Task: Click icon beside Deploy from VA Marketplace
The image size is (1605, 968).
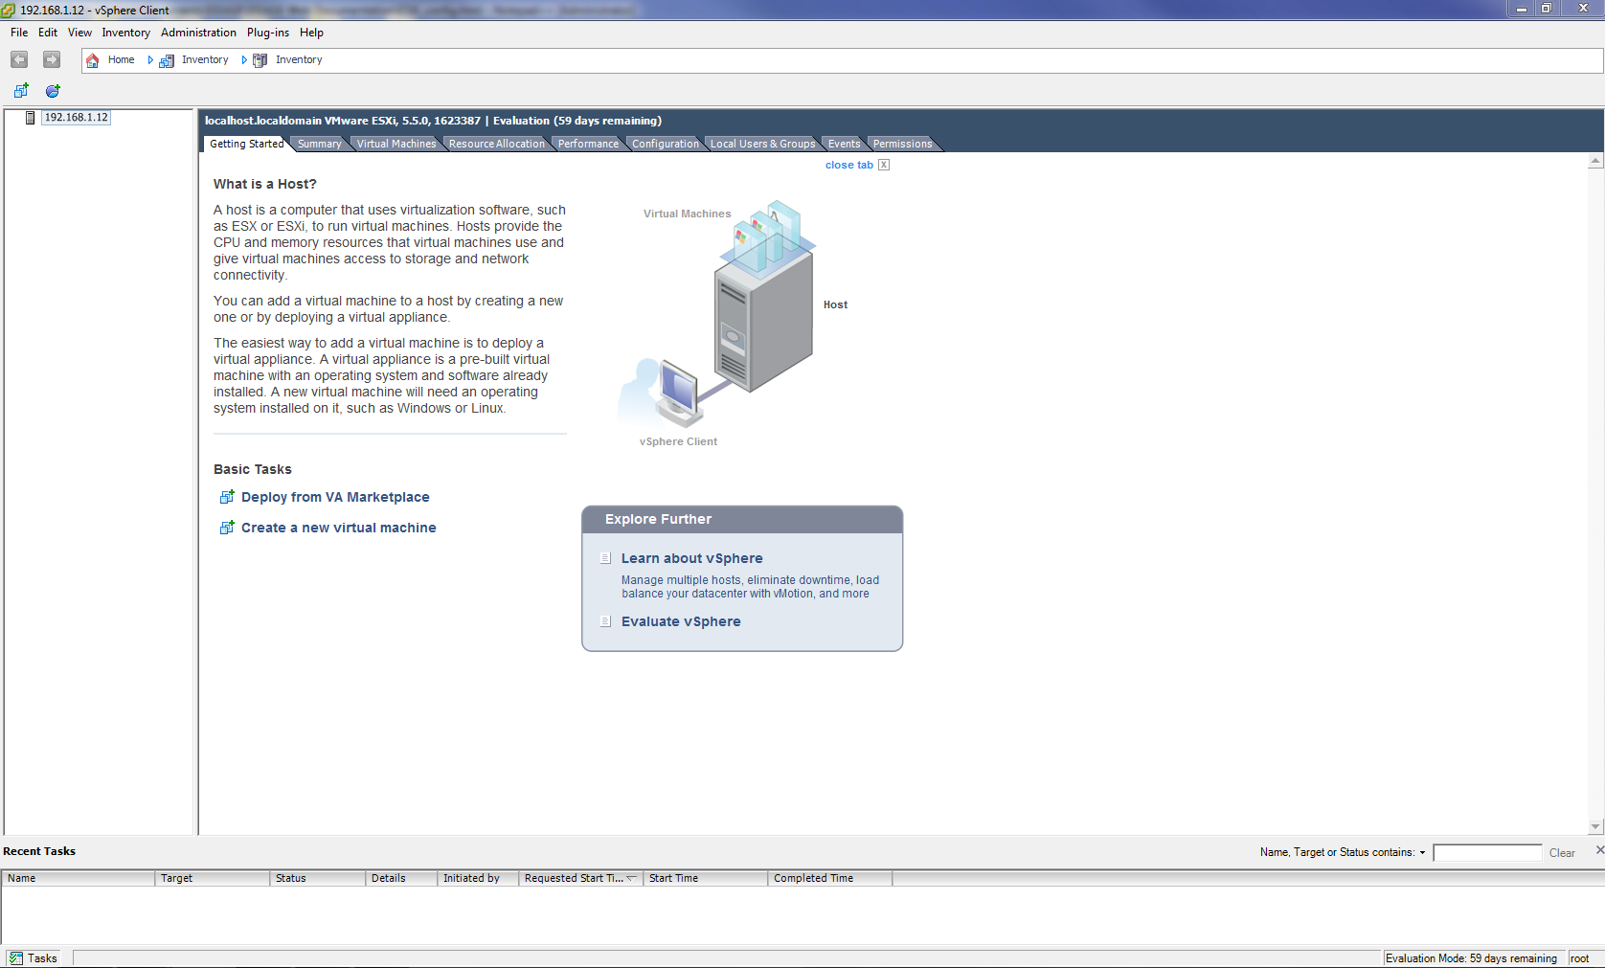Action: pyautogui.click(x=227, y=497)
